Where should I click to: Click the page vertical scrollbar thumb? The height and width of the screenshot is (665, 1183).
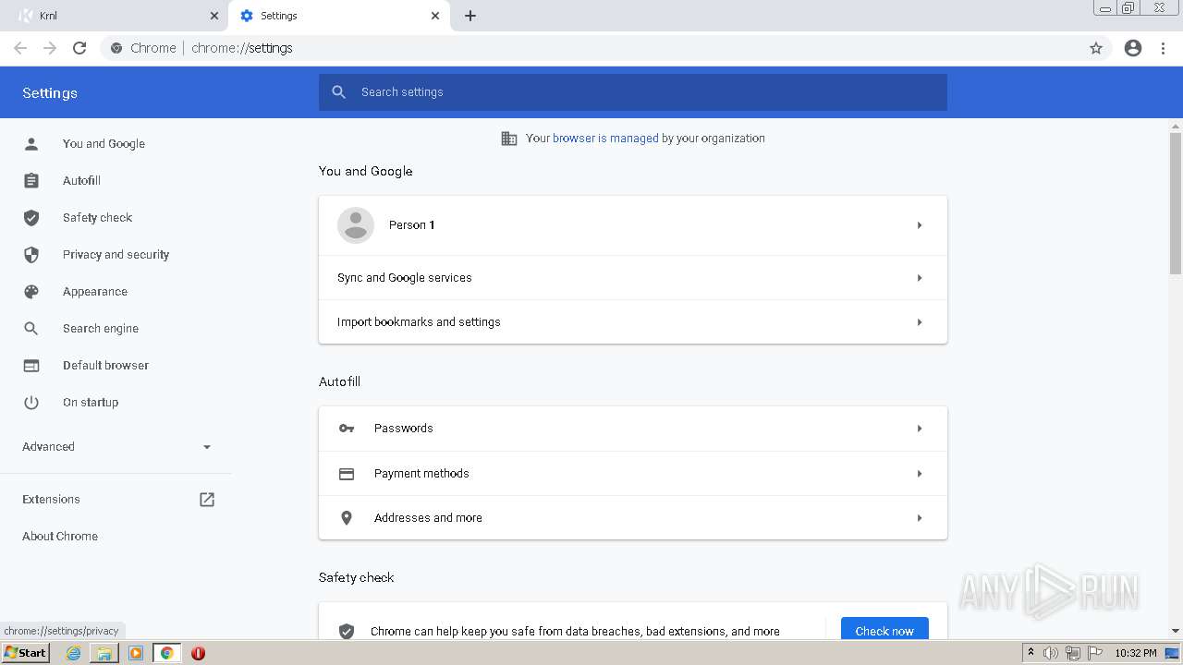[1176, 203]
